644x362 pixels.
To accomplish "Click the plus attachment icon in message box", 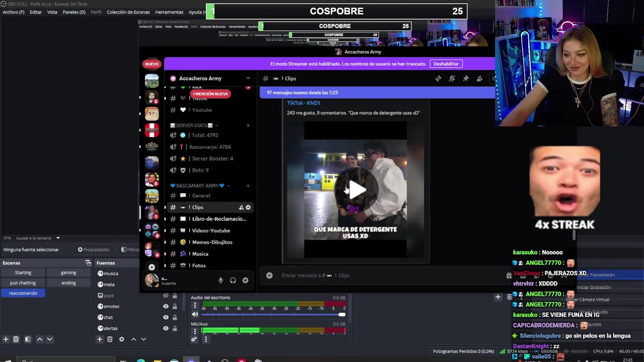I will tap(269, 276).
